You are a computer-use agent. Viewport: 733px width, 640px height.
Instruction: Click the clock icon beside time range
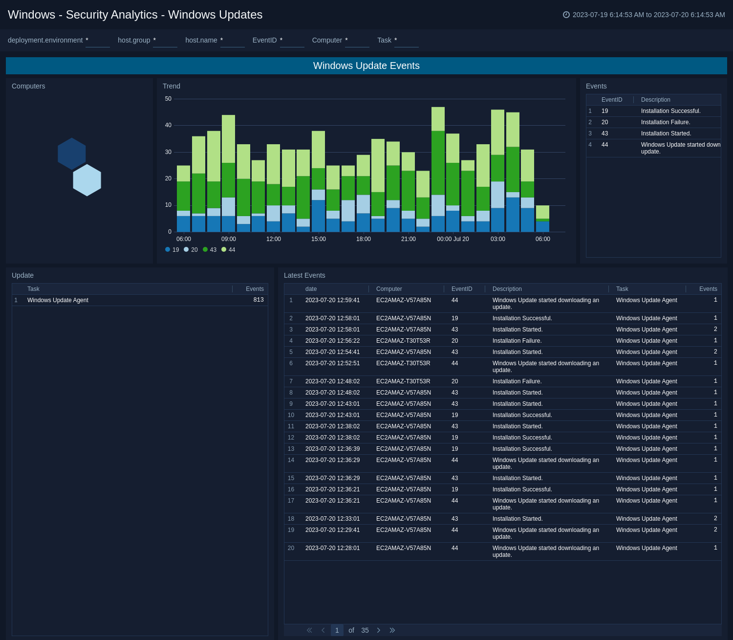pos(566,15)
